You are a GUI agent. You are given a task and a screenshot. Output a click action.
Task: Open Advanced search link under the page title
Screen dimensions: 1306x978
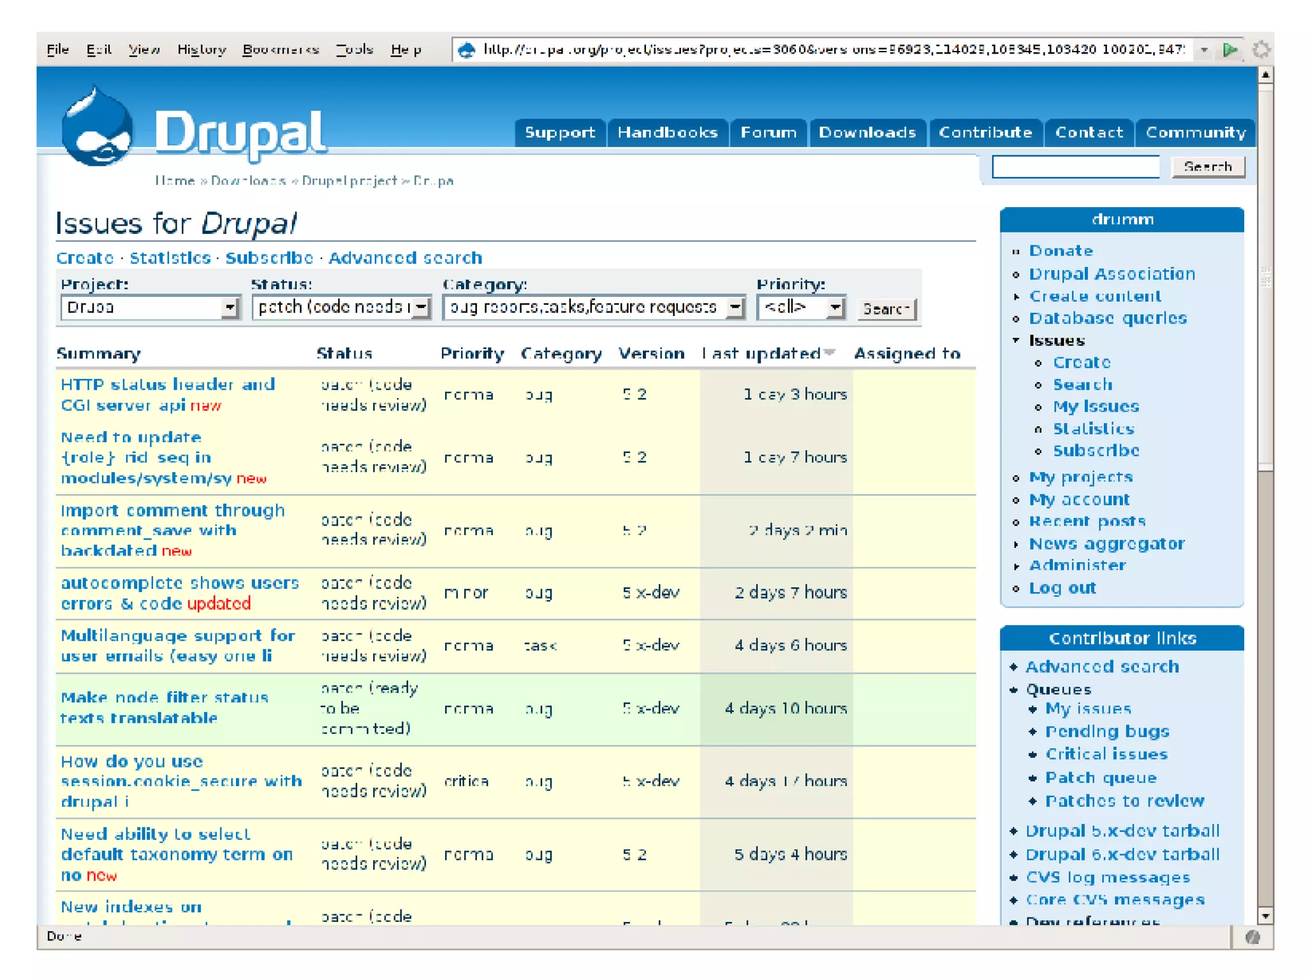coord(405,258)
